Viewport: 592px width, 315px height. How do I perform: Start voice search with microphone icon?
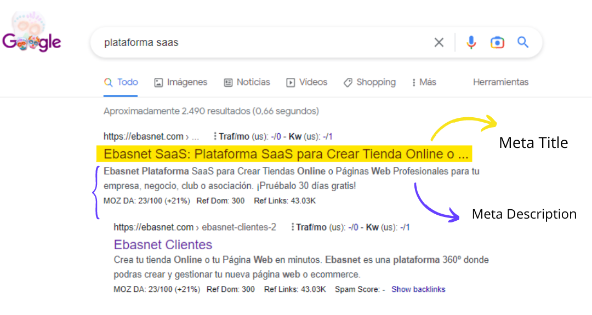(471, 43)
